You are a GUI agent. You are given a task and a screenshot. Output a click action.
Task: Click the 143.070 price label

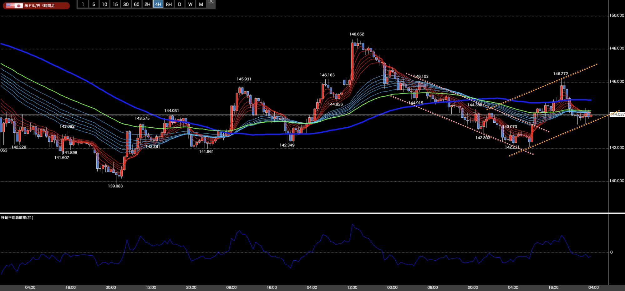pos(510,127)
